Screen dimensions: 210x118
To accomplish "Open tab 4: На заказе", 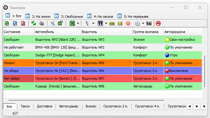I will (x=100, y=17).
